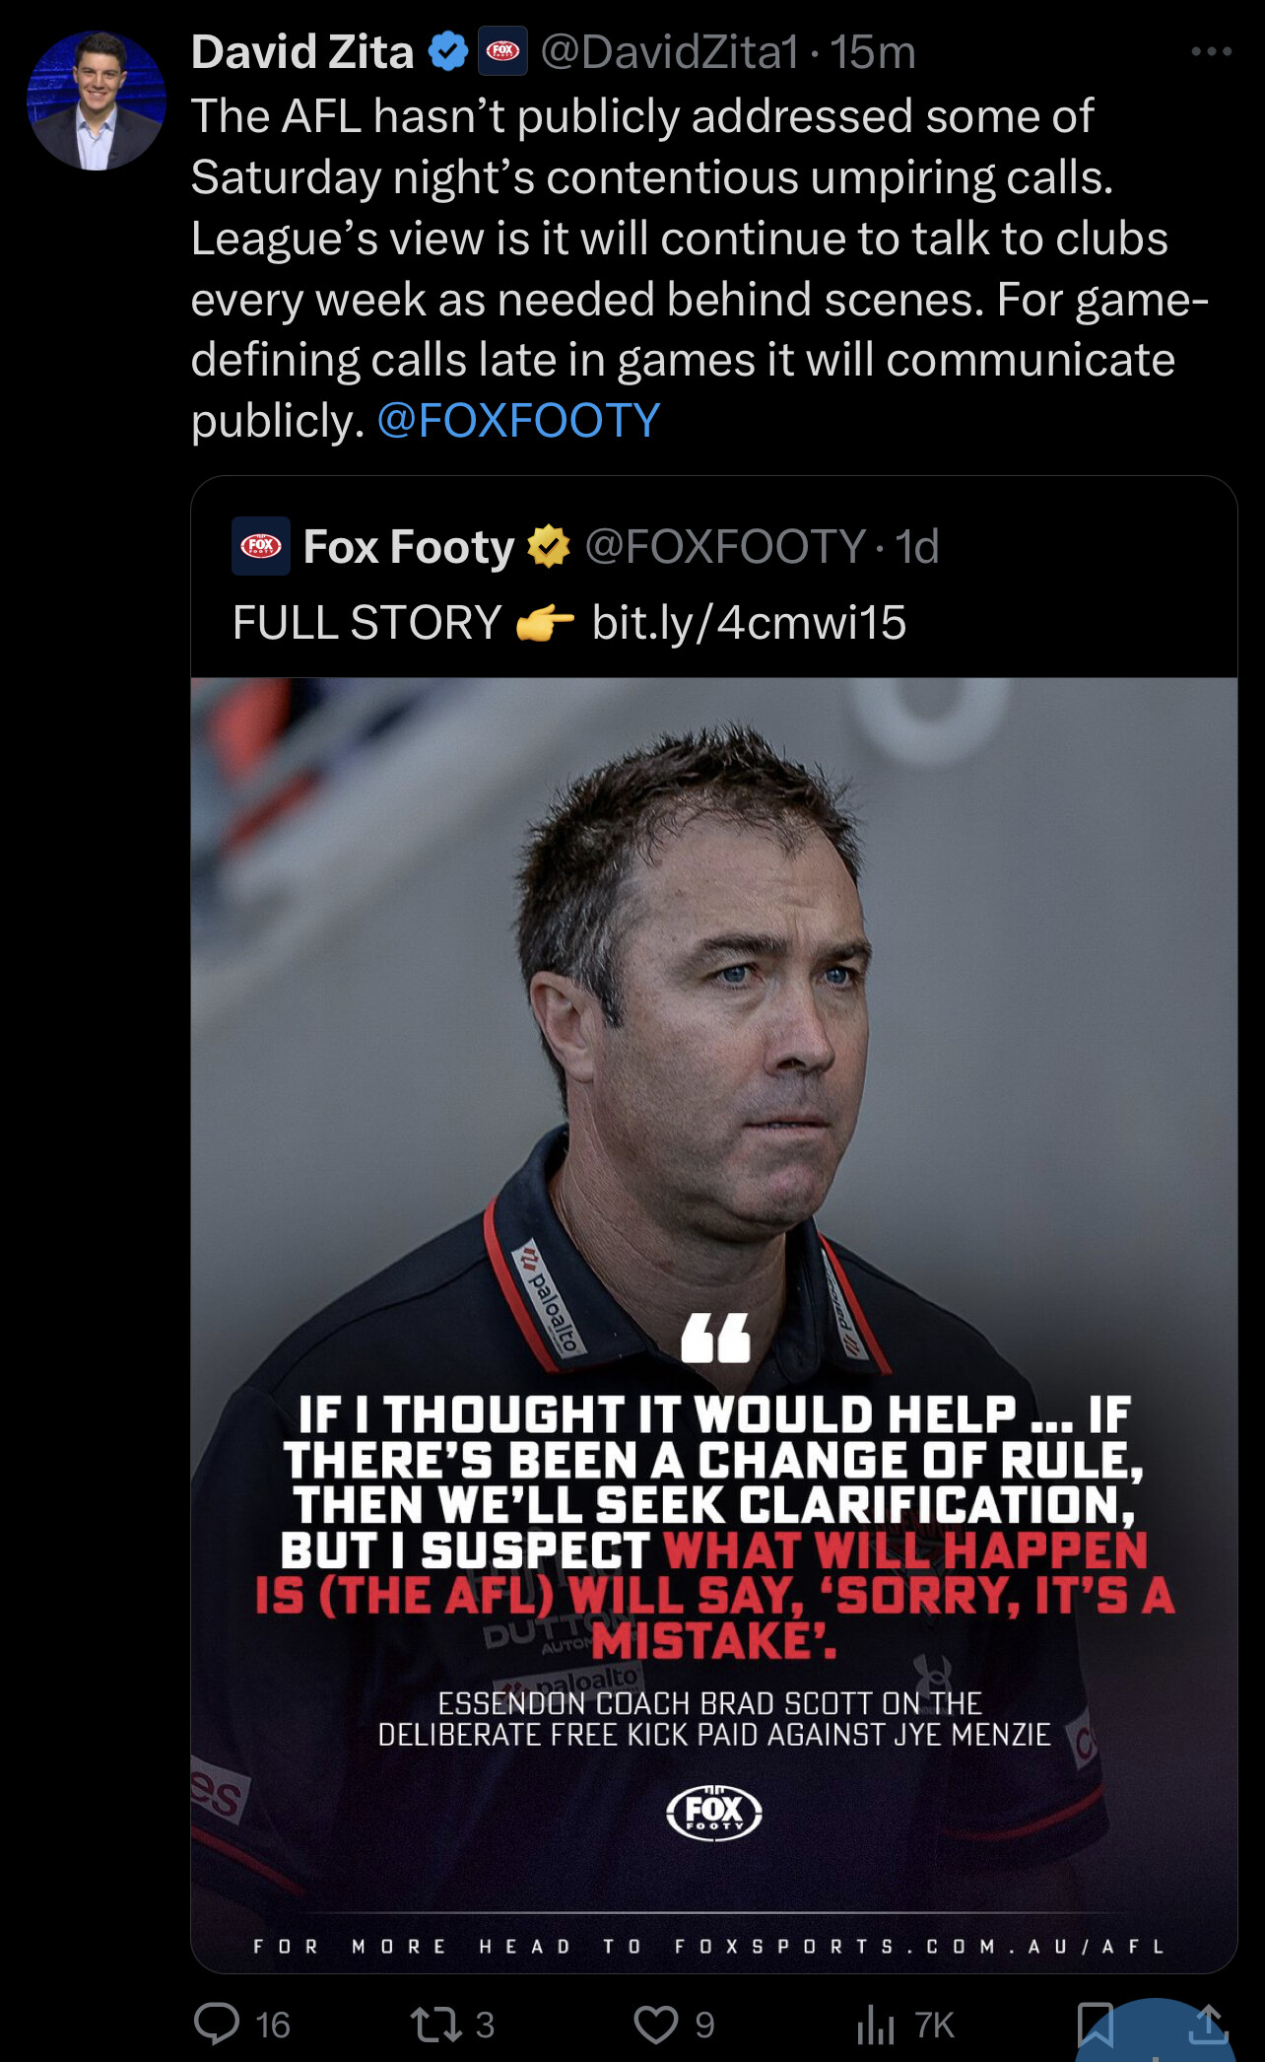Open David Zita display name

tap(302, 51)
